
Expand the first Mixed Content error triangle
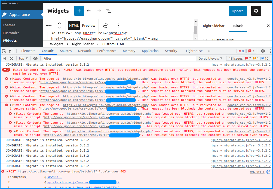(x=11, y=79)
